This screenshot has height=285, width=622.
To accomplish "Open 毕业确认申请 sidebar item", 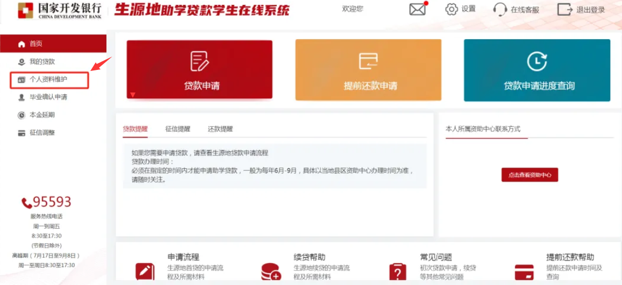I will coord(48,97).
